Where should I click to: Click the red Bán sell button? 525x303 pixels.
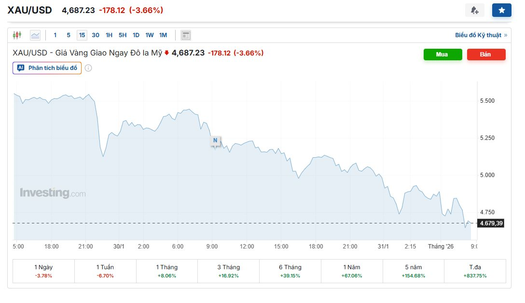click(x=486, y=55)
